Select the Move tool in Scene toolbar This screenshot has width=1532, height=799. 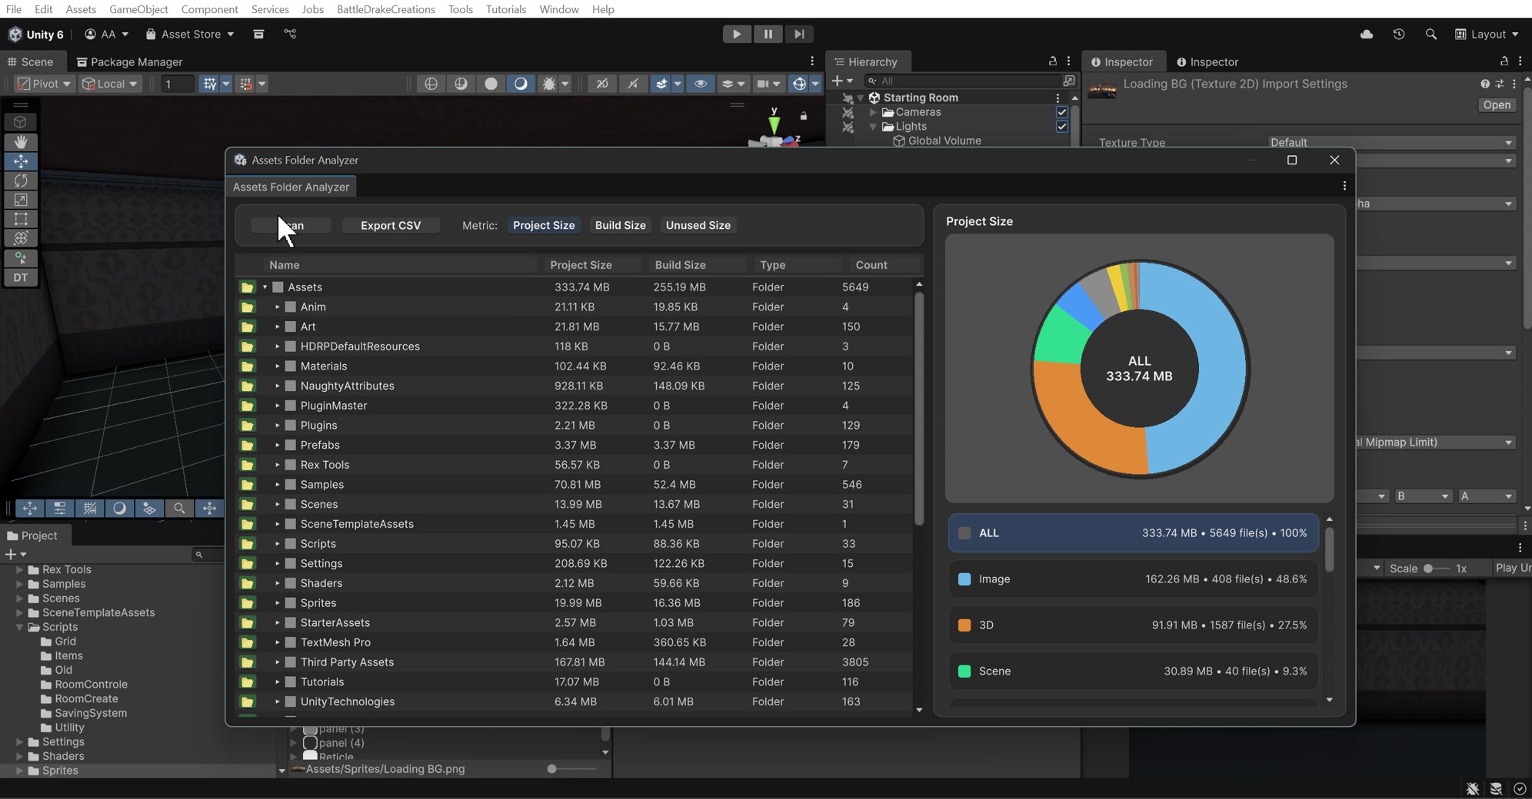tap(21, 161)
